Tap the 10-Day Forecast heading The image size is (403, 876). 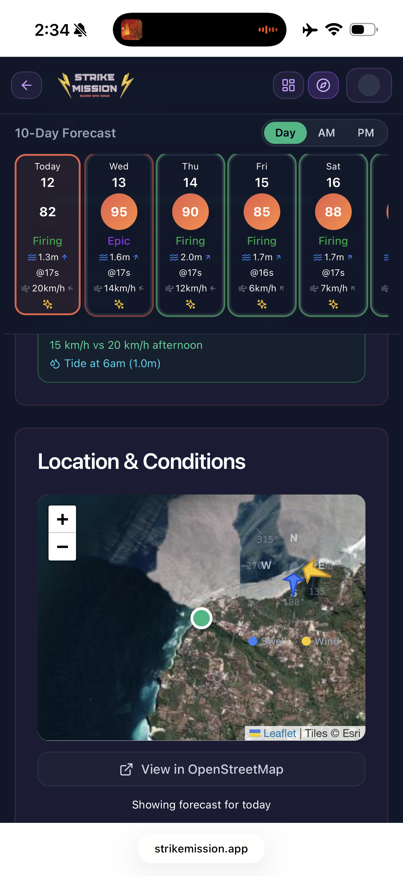pos(65,133)
